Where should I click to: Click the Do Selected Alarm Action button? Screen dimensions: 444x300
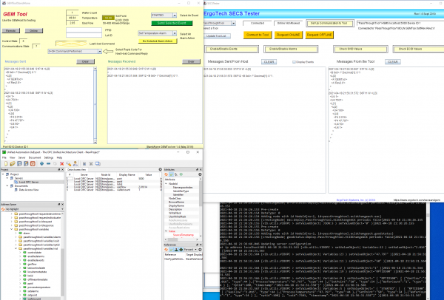[x=158, y=41]
